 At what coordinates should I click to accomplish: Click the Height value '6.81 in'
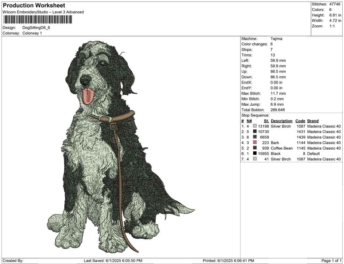pyautogui.click(x=335, y=15)
